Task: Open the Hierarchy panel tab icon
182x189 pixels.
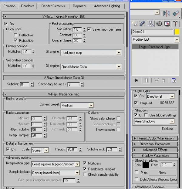Action: click(150, 24)
